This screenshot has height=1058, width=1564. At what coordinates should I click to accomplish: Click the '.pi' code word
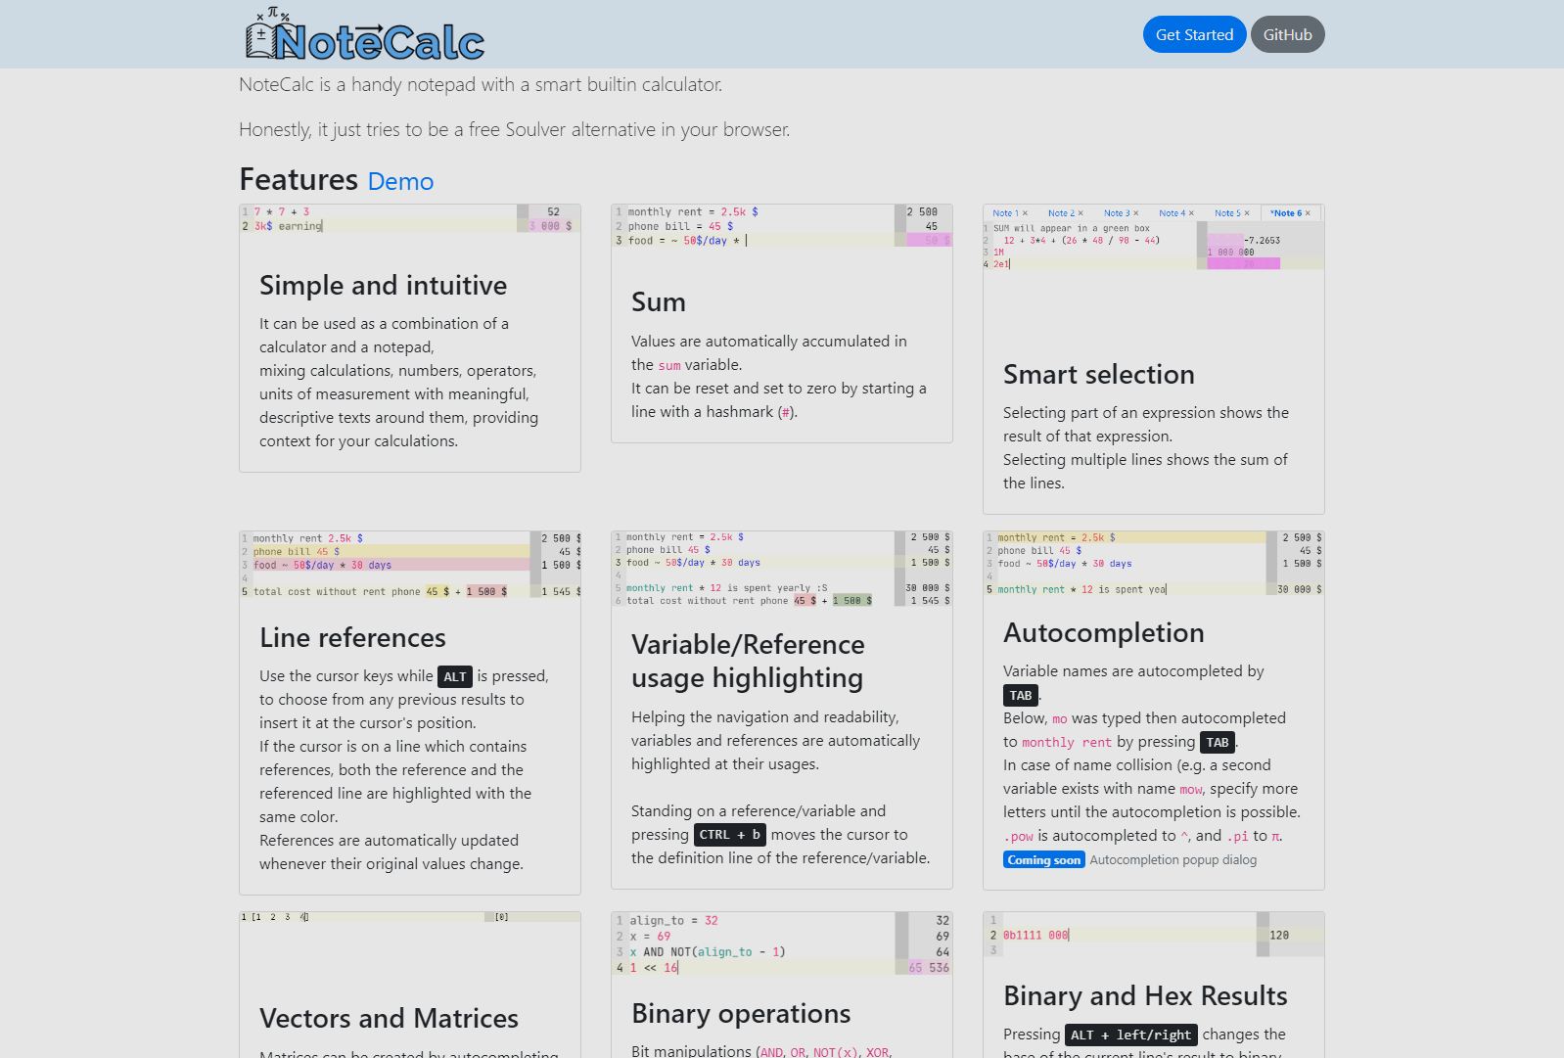click(x=1238, y=837)
